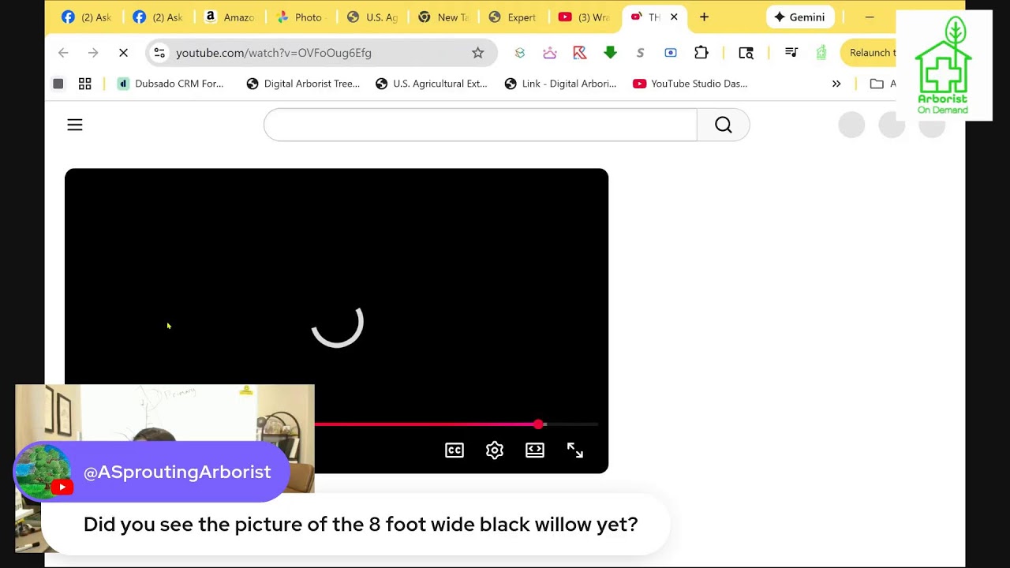Switch to the New Tab tab
This screenshot has height=568, width=1010.
443,17
